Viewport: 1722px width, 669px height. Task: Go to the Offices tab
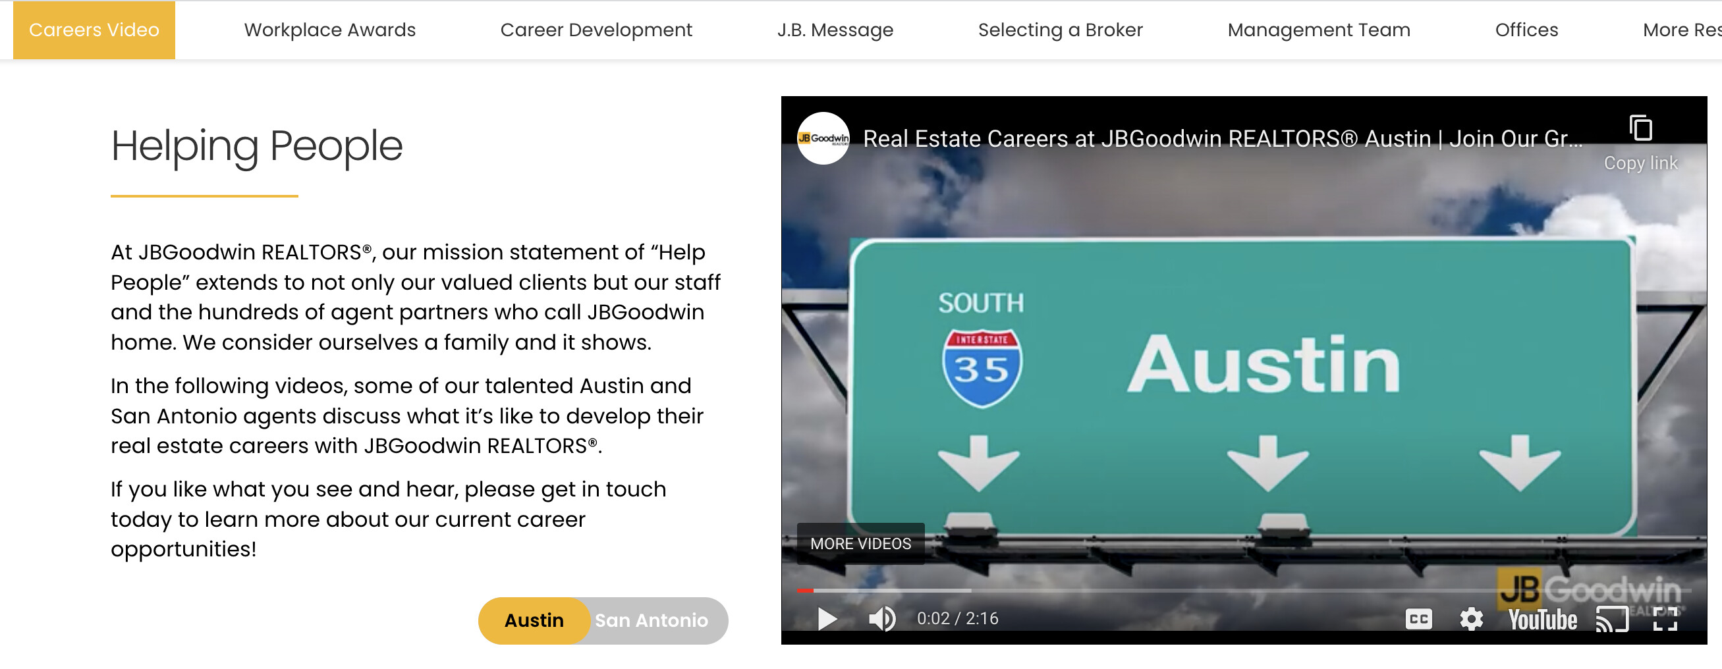(1526, 30)
